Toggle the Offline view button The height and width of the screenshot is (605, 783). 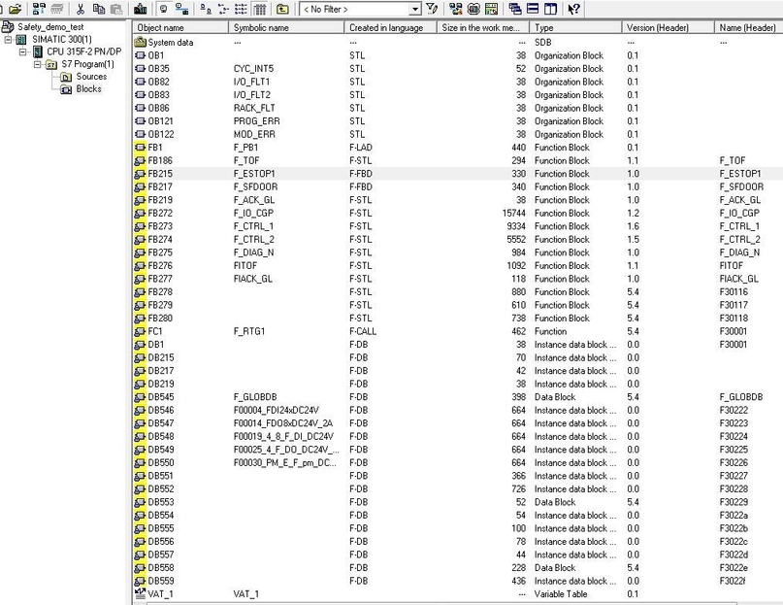(x=164, y=9)
